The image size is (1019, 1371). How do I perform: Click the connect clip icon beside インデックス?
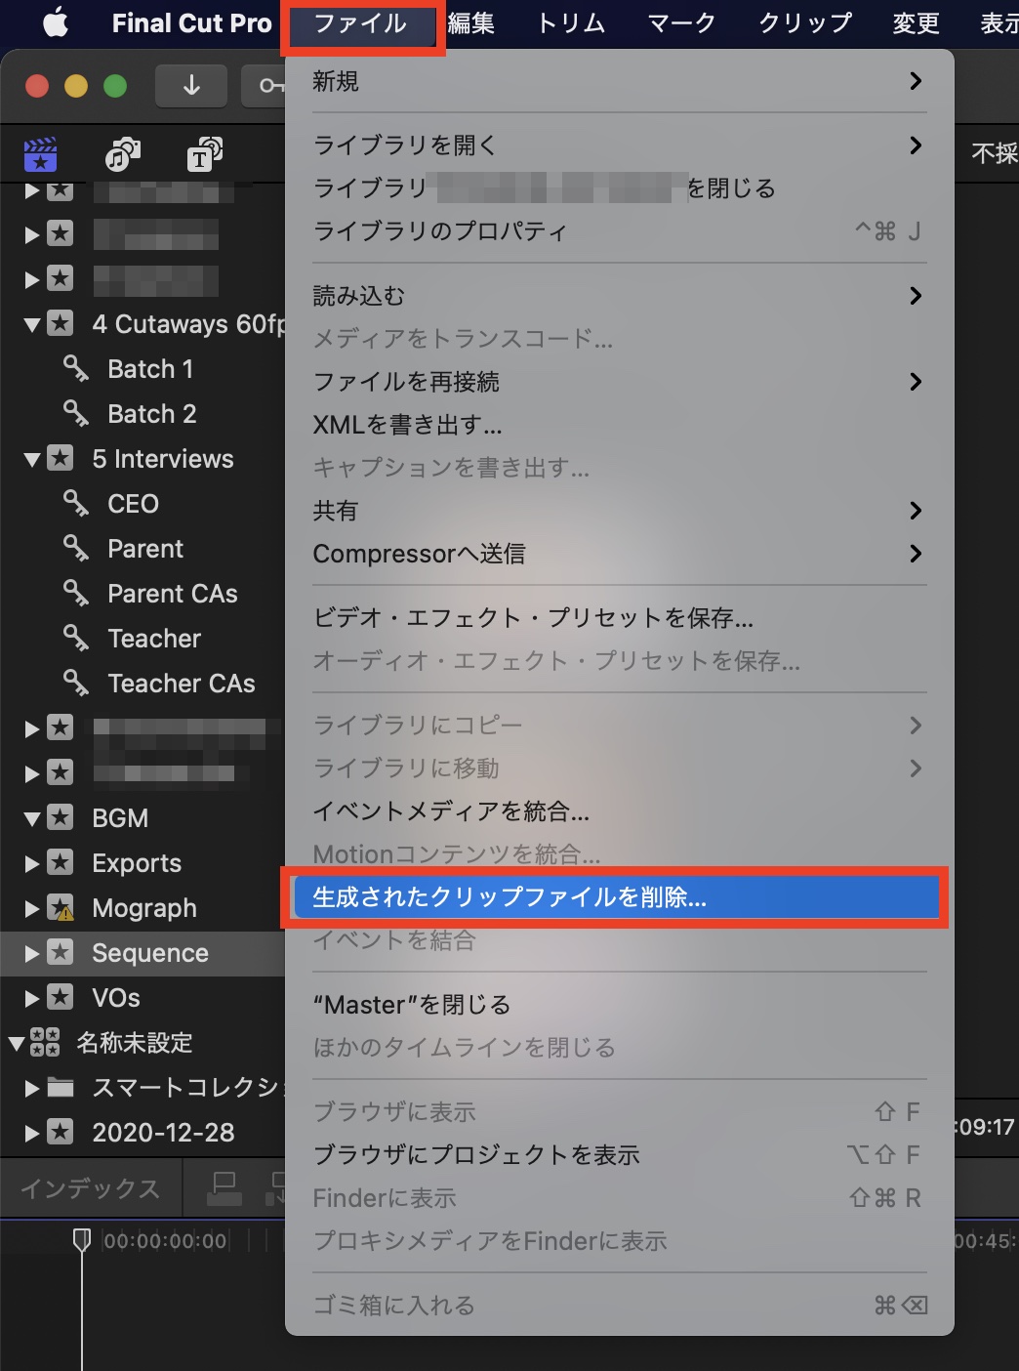coord(224,1188)
